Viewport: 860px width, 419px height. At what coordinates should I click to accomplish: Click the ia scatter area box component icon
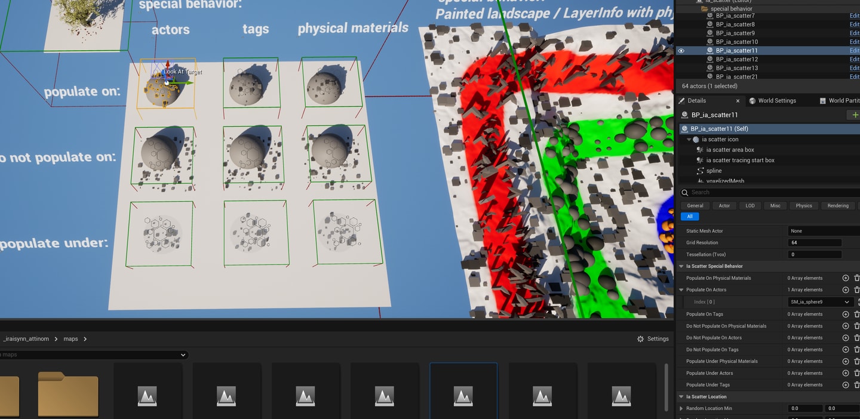(700, 150)
